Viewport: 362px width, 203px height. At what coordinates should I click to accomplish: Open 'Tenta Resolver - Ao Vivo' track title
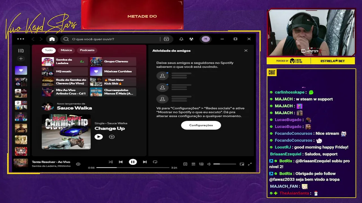tap(51, 162)
